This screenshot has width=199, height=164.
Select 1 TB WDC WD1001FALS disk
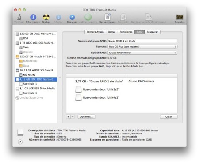click(36, 43)
